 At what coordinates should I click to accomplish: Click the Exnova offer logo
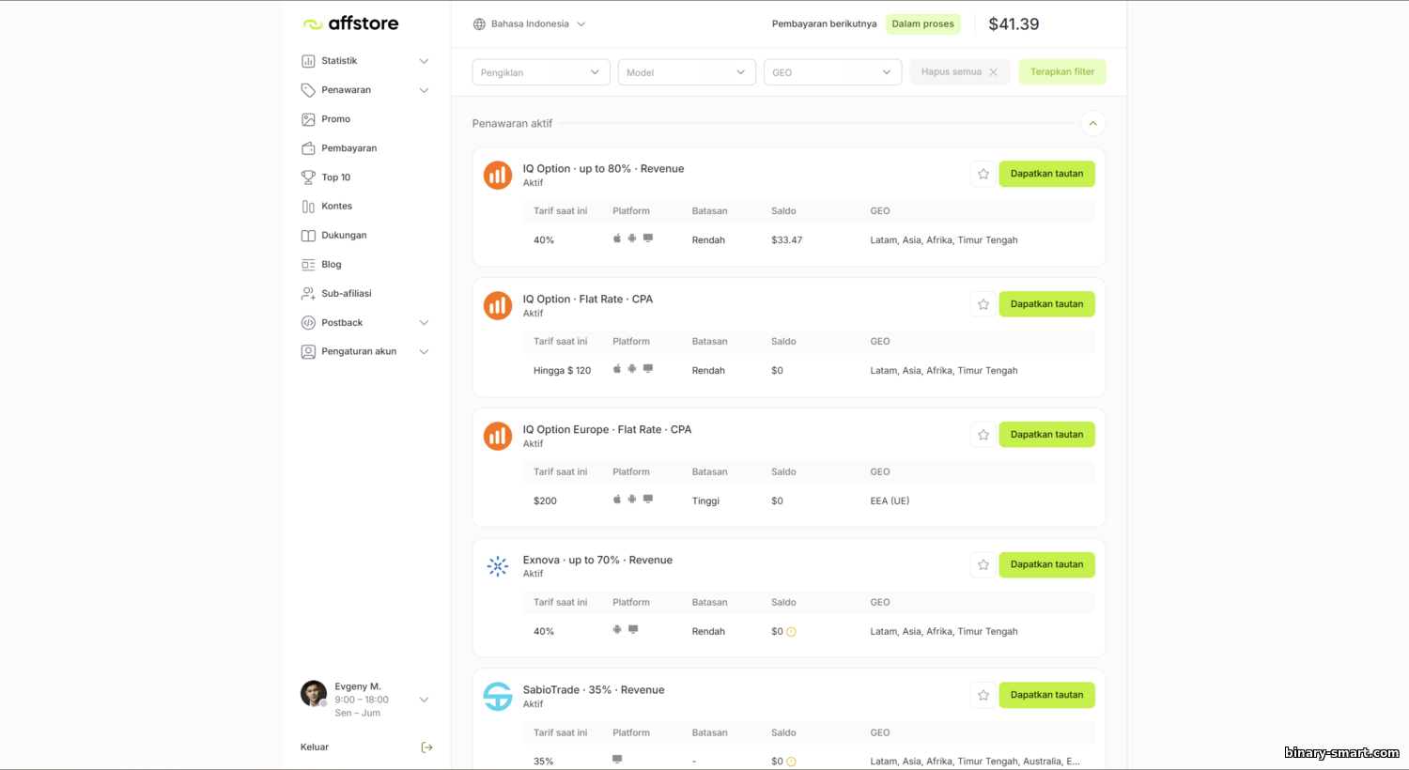(498, 566)
